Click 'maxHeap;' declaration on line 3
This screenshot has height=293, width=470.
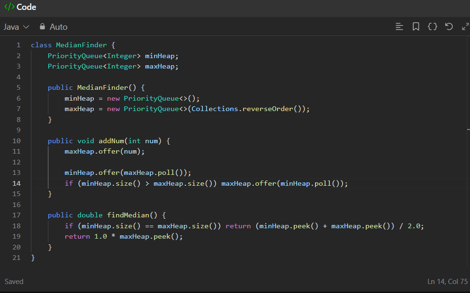162,66
